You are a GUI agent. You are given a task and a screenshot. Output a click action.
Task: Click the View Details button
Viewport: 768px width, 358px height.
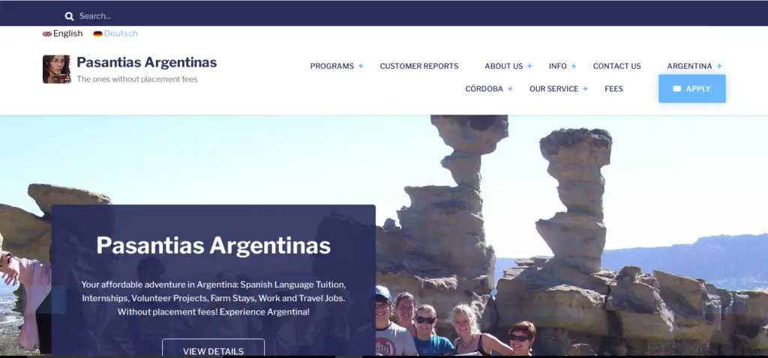(x=213, y=348)
